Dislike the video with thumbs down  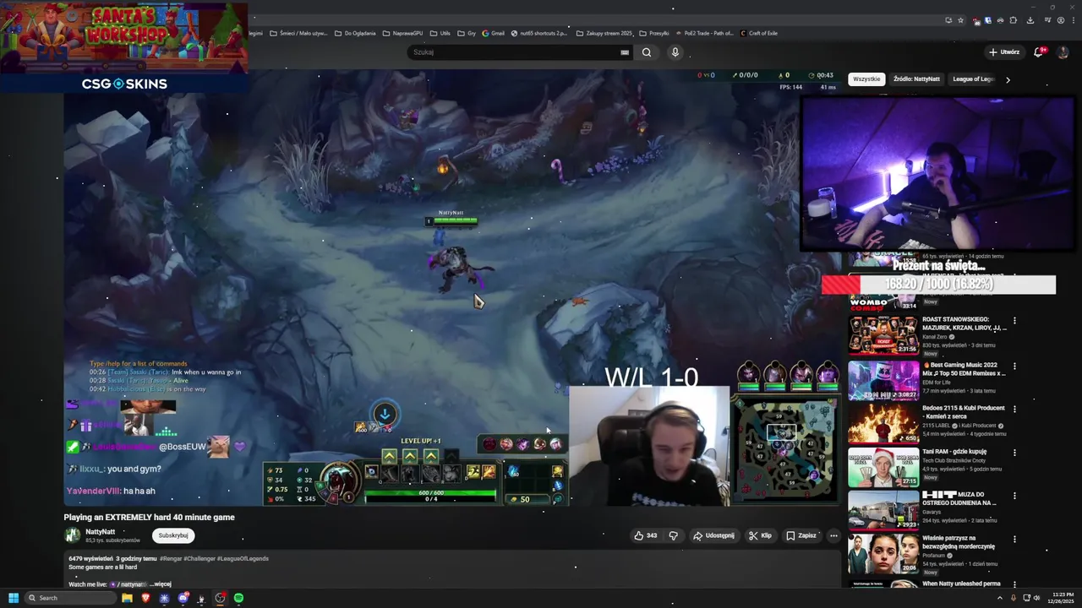point(674,535)
